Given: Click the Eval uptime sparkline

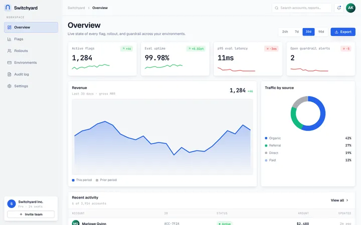Looking at the screenshot, I should pyautogui.click(x=163, y=67).
